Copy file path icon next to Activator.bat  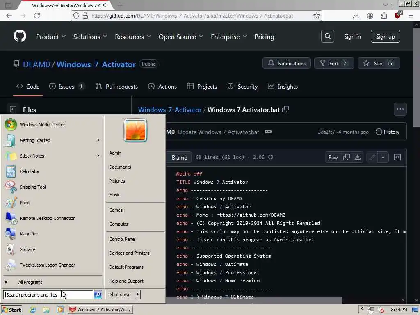(285, 109)
